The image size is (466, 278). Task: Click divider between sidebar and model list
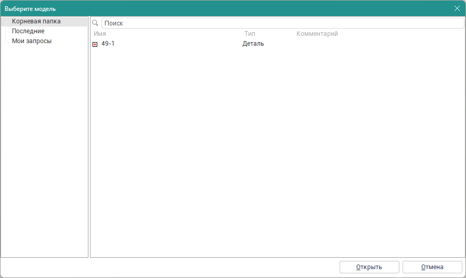pyautogui.click(x=89, y=135)
